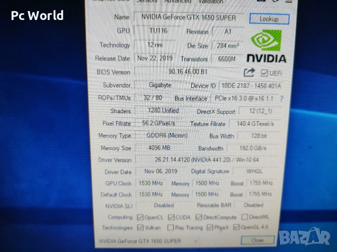Click the BIOS export share icon
Screen dimensions: 337x252
click(x=250, y=72)
